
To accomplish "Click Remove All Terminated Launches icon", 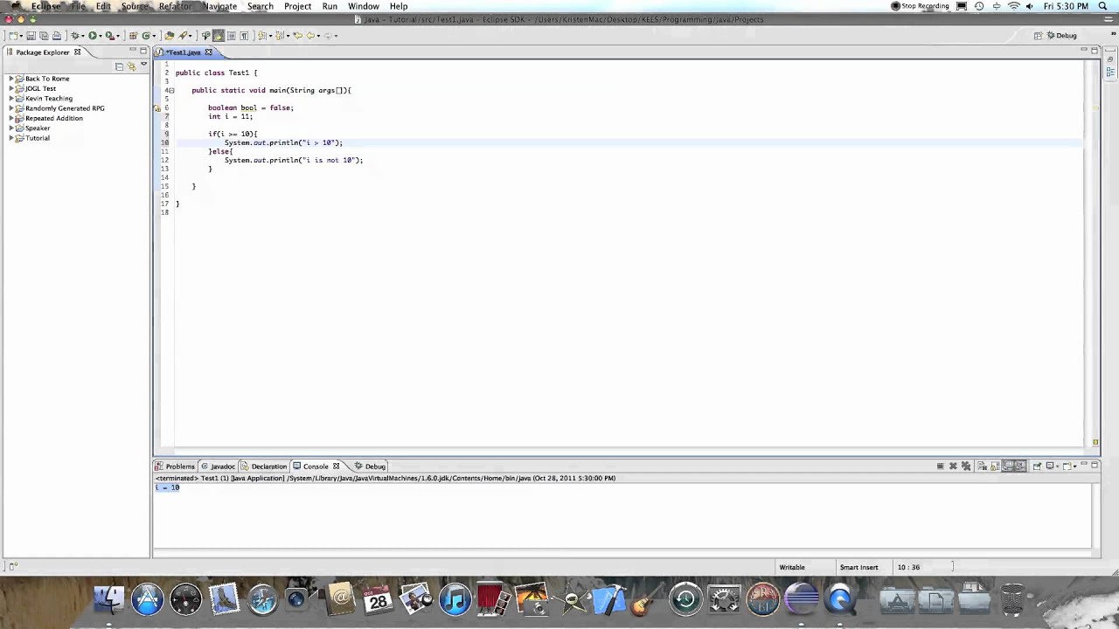I will pos(966,467).
